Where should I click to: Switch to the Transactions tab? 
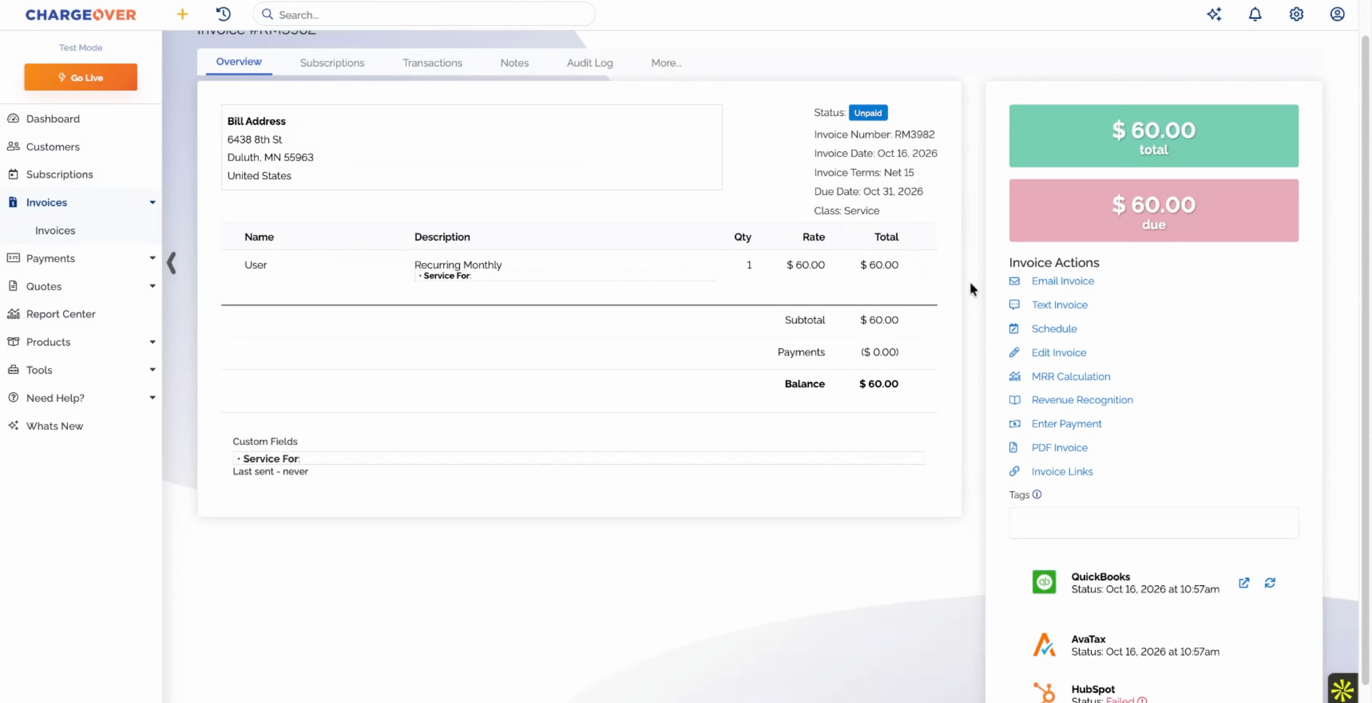[x=432, y=63]
